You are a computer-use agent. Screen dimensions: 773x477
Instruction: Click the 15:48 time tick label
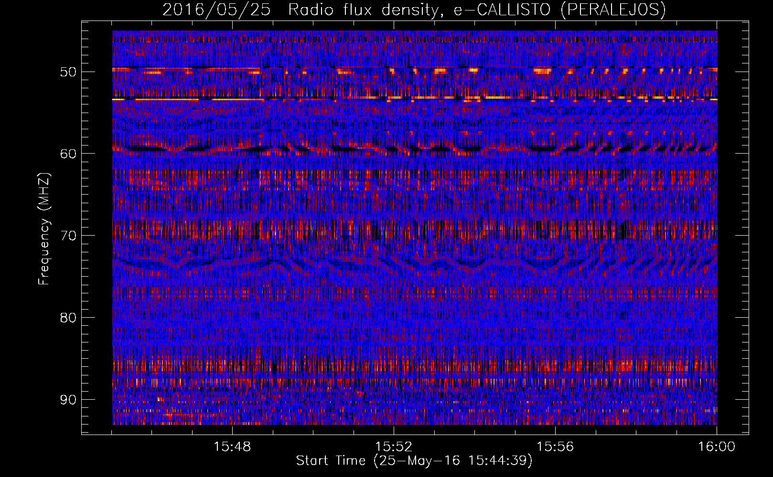(232, 447)
